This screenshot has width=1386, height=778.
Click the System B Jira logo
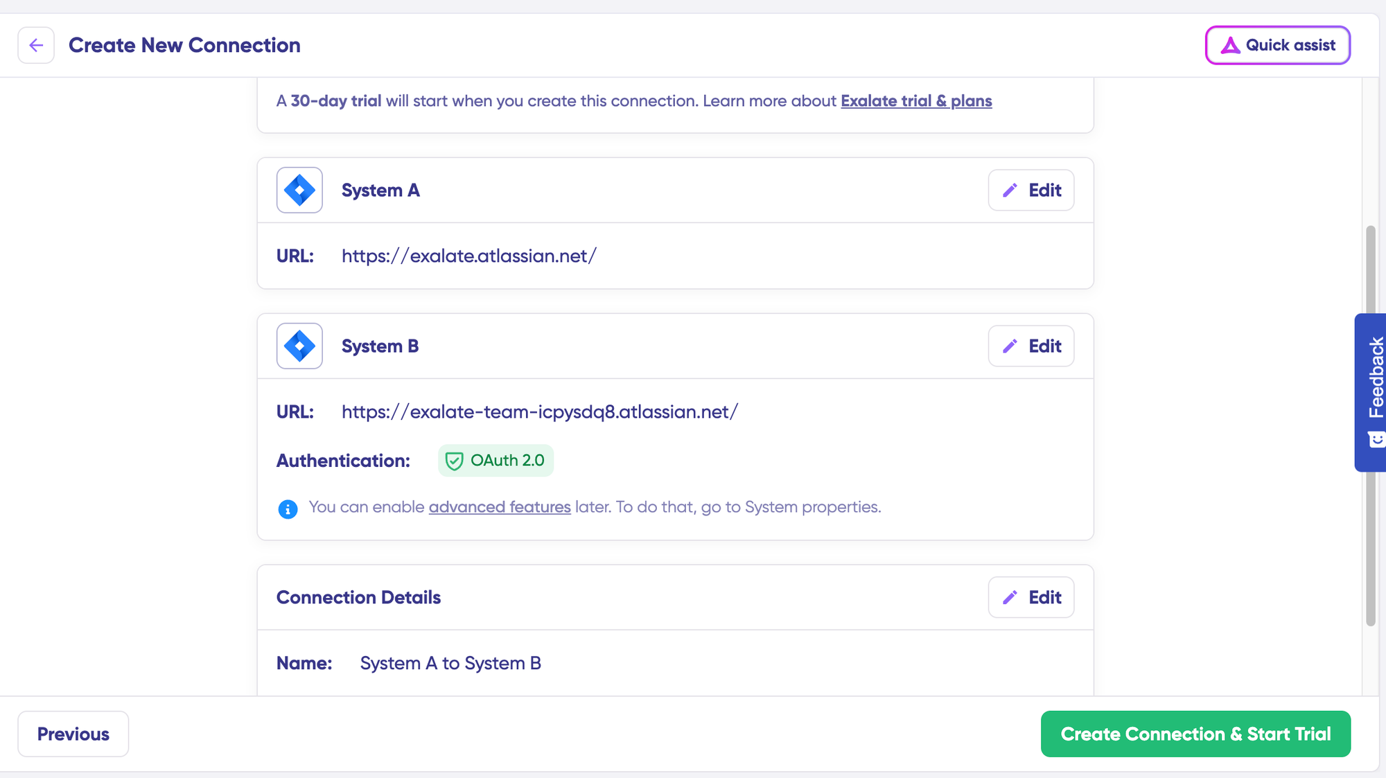click(x=299, y=346)
